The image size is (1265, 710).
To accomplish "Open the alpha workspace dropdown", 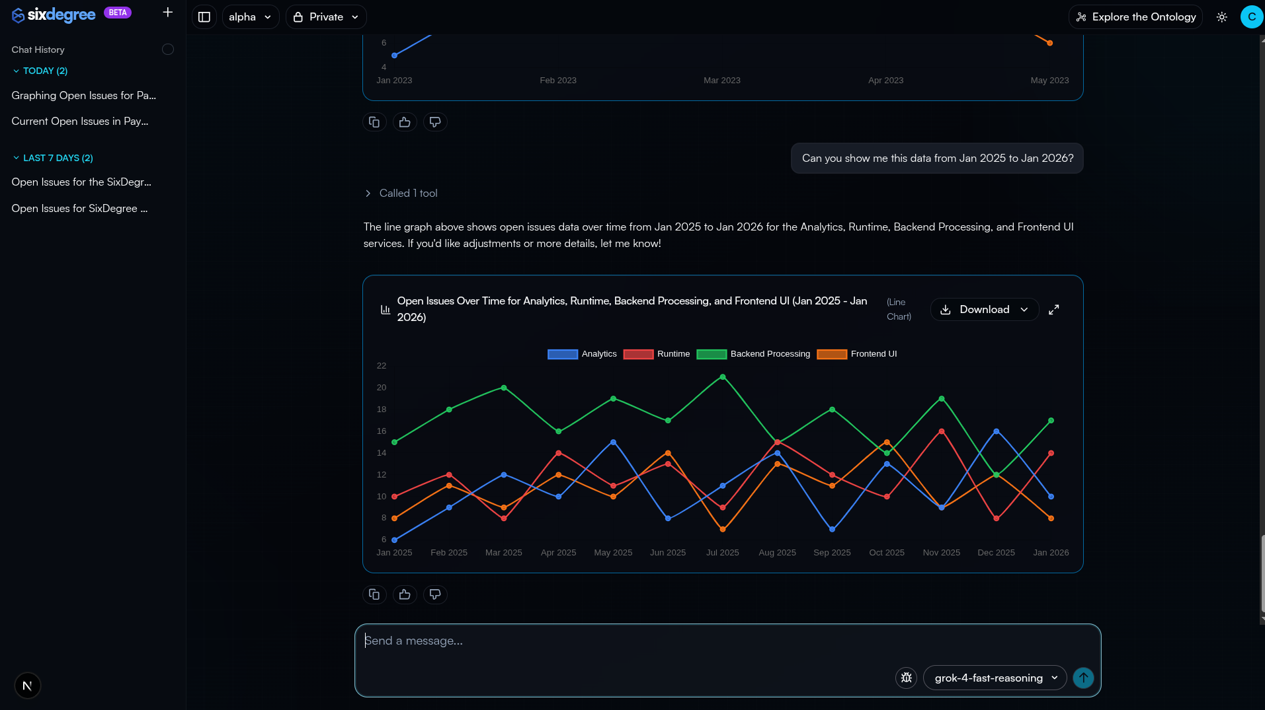I will click(251, 17).
